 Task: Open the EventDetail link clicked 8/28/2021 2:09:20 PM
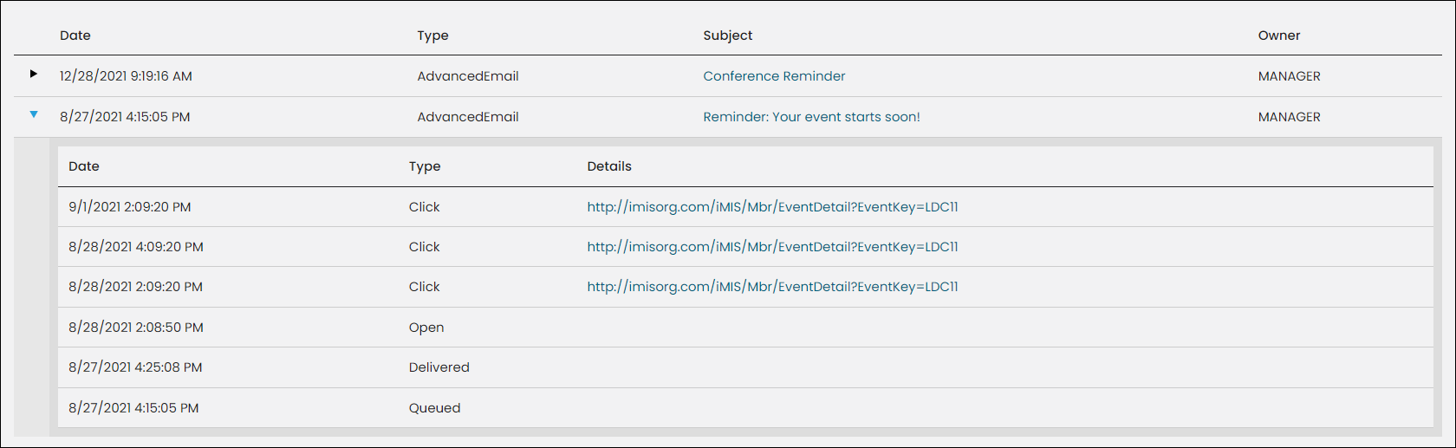click(x=772, y=287)
